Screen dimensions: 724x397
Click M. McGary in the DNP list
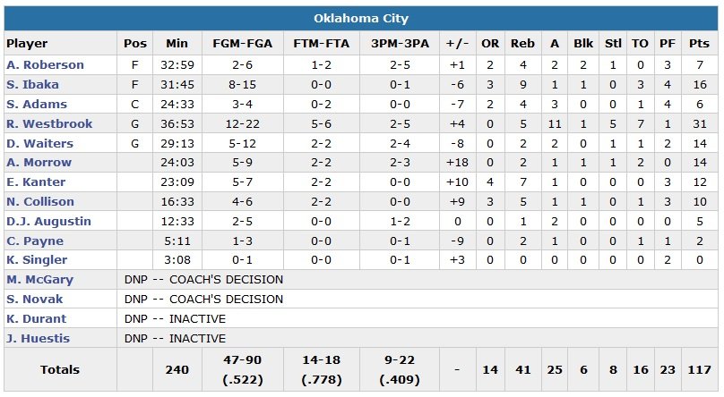[x=40, y=280]
